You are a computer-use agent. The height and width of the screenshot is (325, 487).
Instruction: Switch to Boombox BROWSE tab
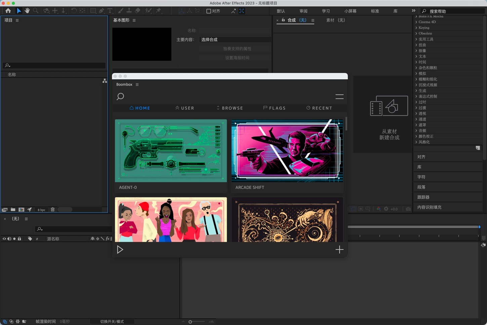coord(230,108)
